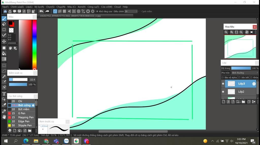Click the Undo arrow in the toolbar
Image resolution: width=260 pixels, height=145 pixels.
pos(41,11)
